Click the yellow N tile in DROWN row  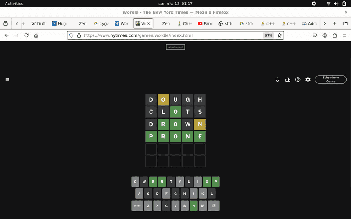[x=200, y=124]
